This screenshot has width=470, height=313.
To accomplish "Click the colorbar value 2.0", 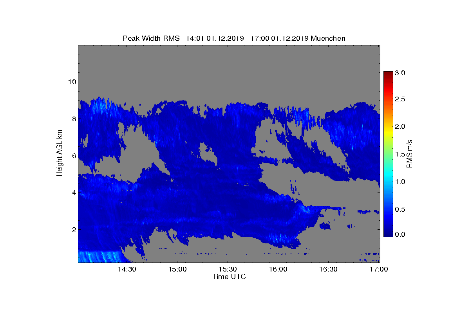I will pos(400,126).
